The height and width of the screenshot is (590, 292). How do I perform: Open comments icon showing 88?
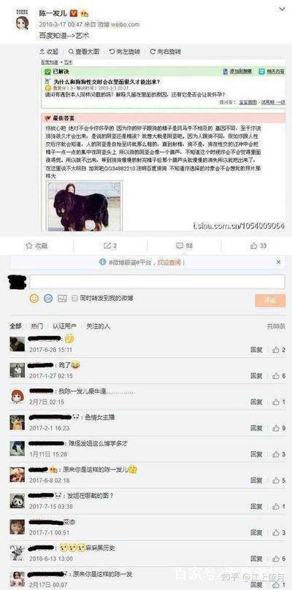[185, 245]
